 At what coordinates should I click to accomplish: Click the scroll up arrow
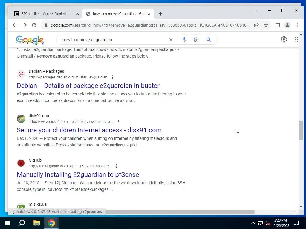pos(301,35)
